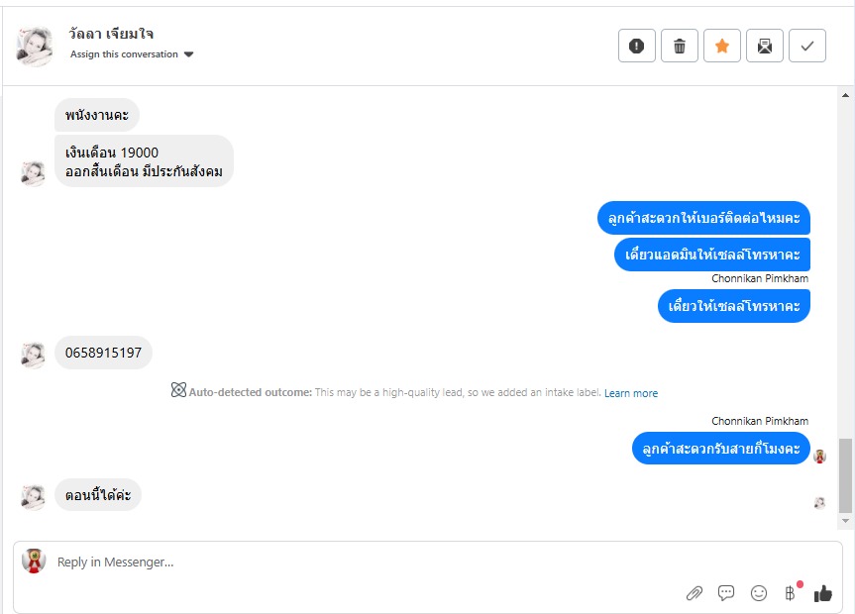Click the phone number message 0658915197
The height and width of the screenshot is (614, 855).
(x=103, y=353)
